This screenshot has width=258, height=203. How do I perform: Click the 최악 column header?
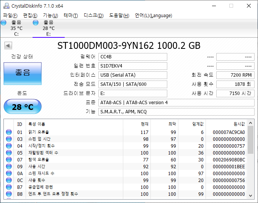[164, 124]
